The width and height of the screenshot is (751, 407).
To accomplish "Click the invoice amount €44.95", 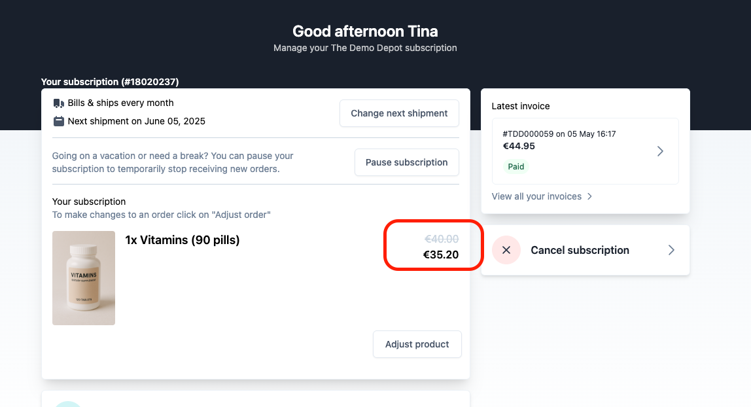I will tap(519, 146).
